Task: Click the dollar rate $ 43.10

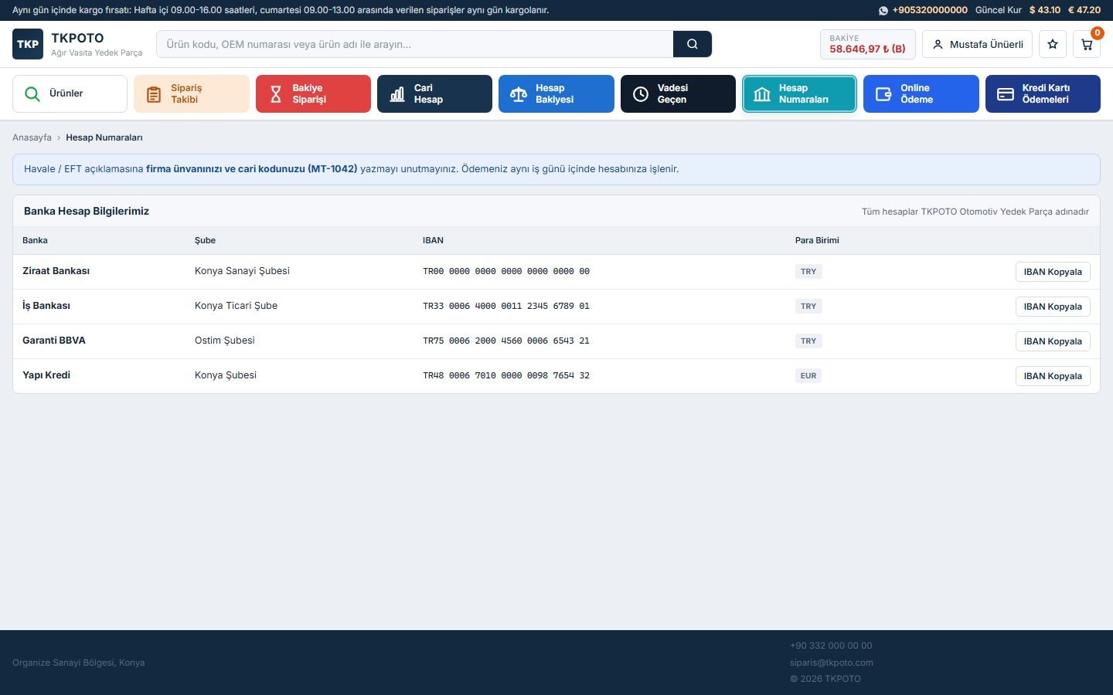Action: (x=1045, y=10)
